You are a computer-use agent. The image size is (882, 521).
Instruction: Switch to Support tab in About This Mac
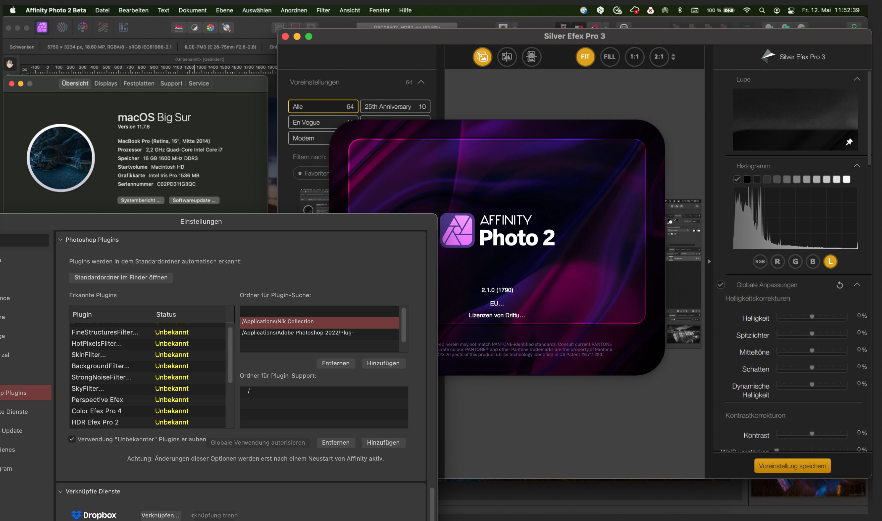click(171, 83)
